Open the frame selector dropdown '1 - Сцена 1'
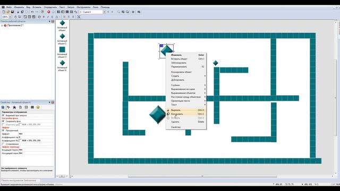The width and height of the screenshot is (340, 191). 104,12
